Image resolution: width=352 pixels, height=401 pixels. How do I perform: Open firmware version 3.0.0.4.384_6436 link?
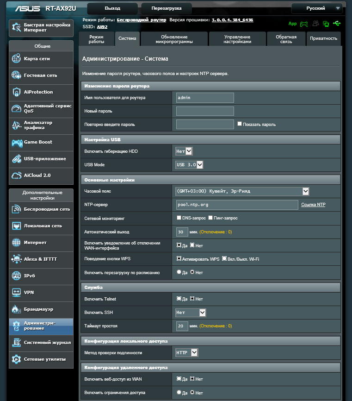233,20
